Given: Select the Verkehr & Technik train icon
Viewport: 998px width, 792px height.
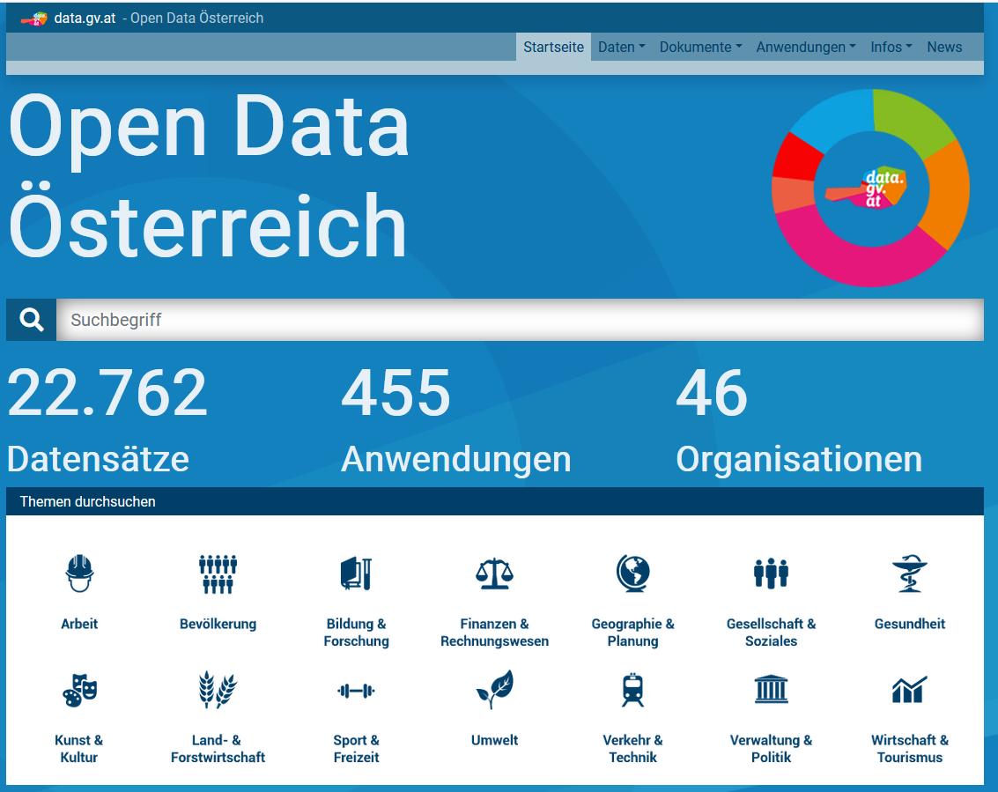Looking at the screenshot, I should pos(632,691).
